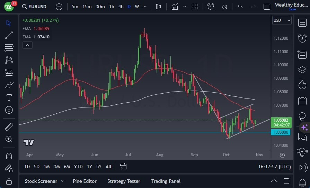This screenshot has width=310, height=188.
Task: Open the layout templates grid
Action: (x=195, y=7)
